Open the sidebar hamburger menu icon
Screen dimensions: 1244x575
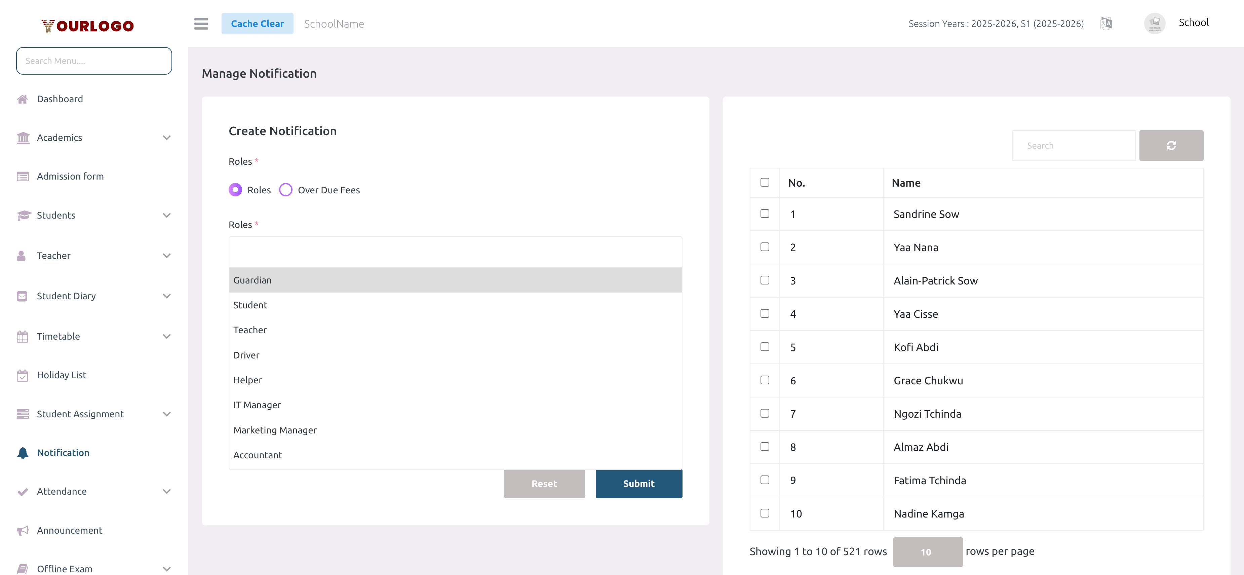[201, 24]
